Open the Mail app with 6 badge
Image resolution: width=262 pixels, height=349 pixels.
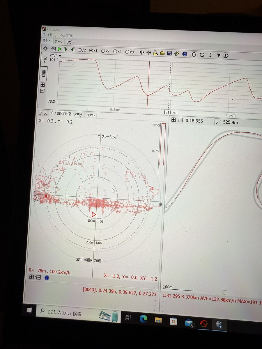(190, 323)
